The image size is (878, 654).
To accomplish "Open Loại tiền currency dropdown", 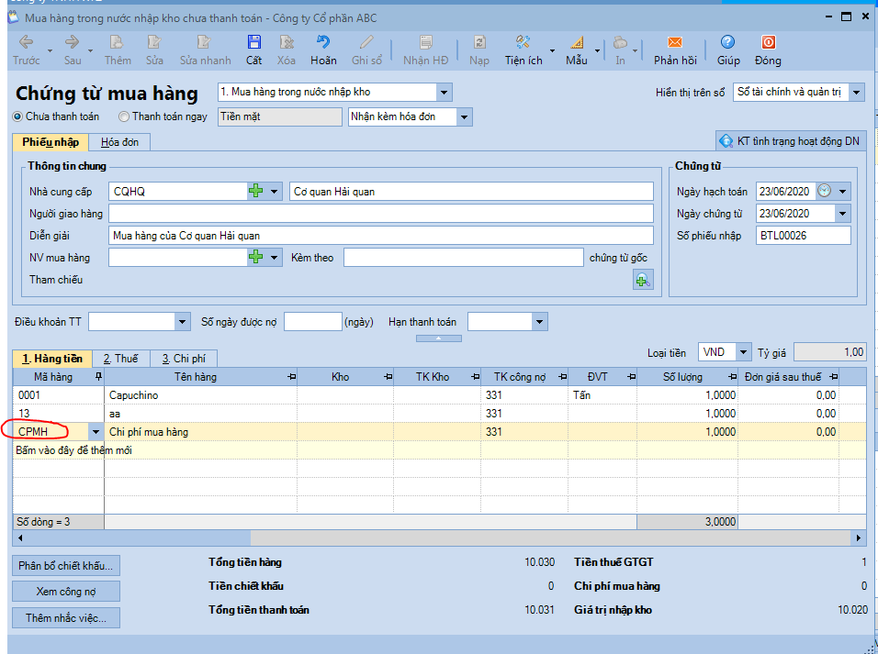I will (x=744, y=352).
